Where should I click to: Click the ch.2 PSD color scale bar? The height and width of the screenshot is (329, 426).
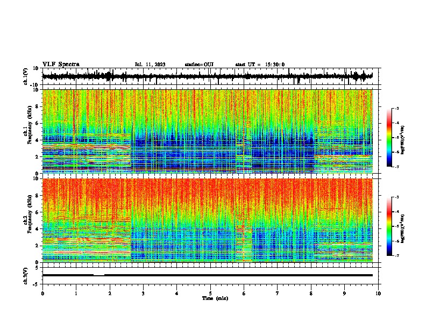click(389, 226)
